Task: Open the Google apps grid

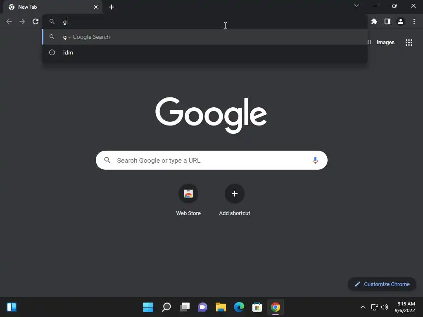Action: [409, 43]
